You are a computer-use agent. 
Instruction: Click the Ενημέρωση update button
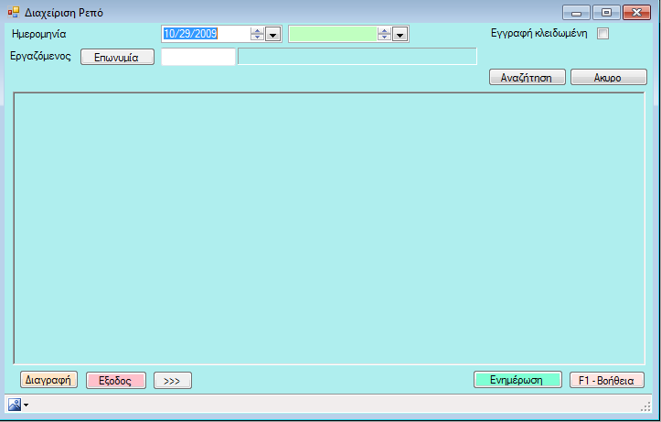pos(517,379)
